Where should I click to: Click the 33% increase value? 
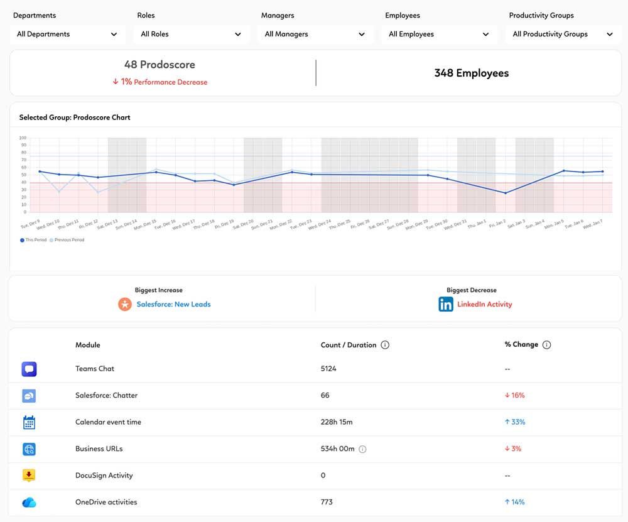coord(515,422)
